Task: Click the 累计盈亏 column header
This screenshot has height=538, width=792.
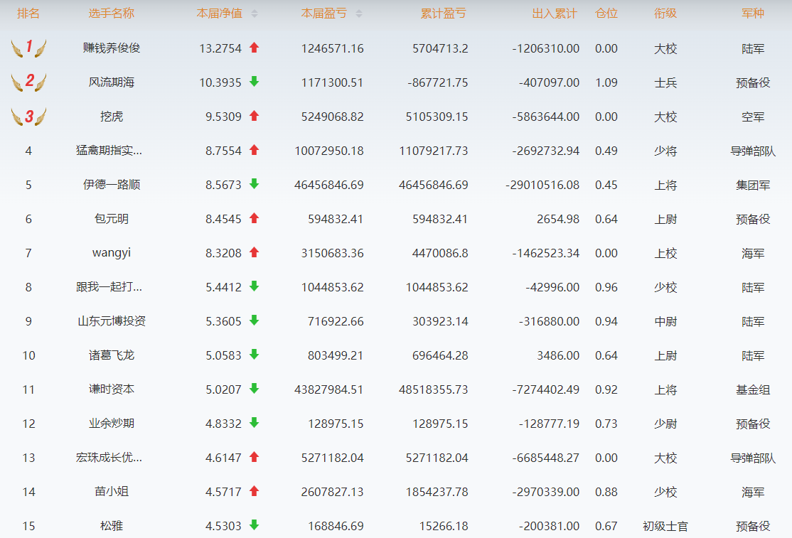Action: [444, 14]
